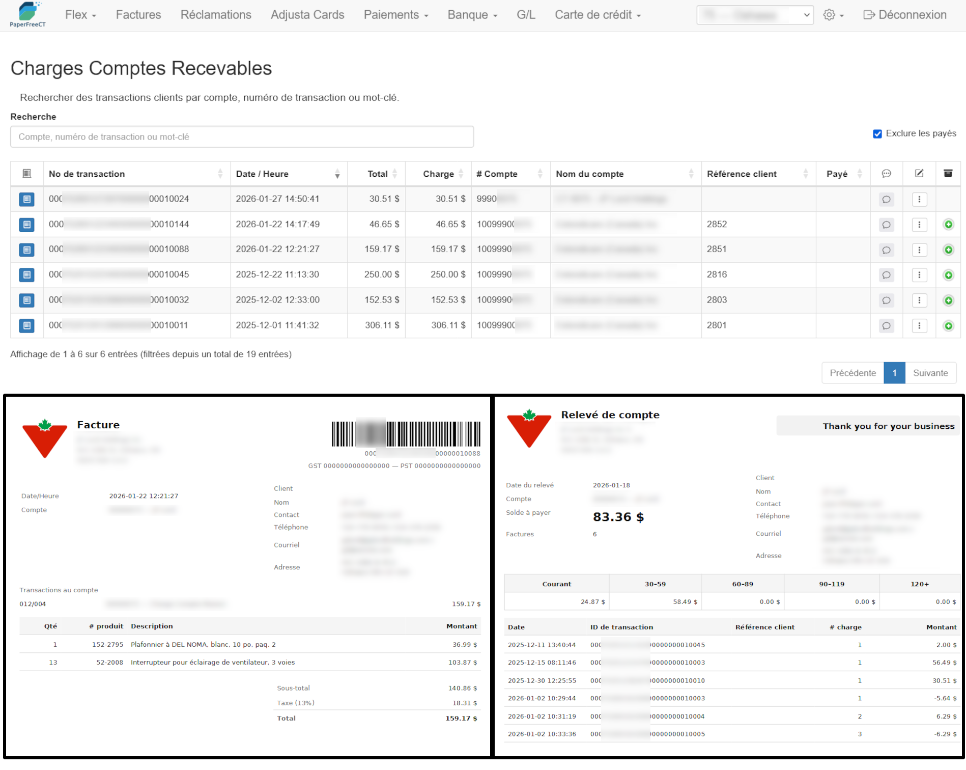Screen dimensions: 966x770
Task: Uncheck the Exclure les payés checkbox
Action: 877,134
